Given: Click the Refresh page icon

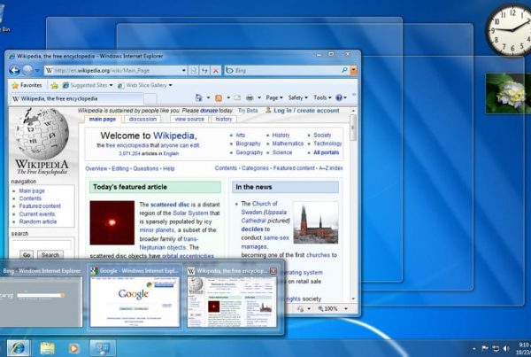Looking at the screenshot, I should [x=204, y=71].
